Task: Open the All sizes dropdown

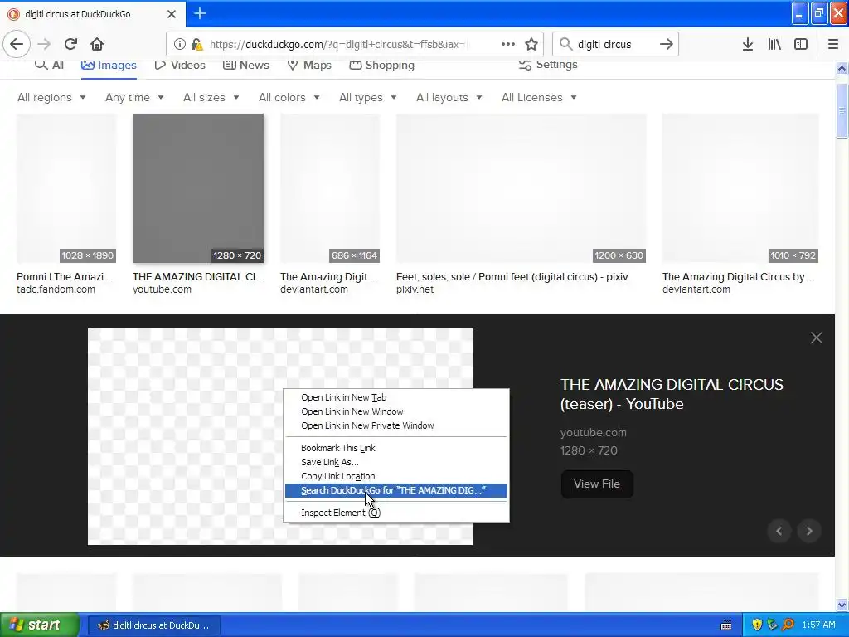Action: click(x=211, y=98)
